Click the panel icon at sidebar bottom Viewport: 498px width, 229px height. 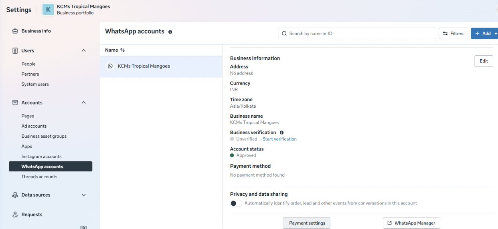click(83, 227)
